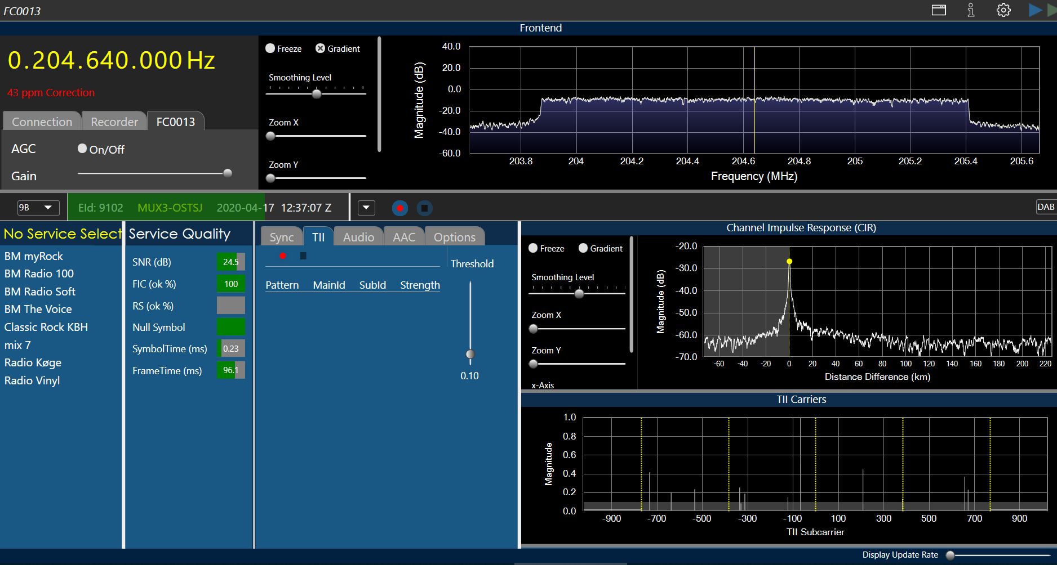Click the DAB mode selector
The width and height of the screenshot is (1057, 565).
tap(1046, 207)
